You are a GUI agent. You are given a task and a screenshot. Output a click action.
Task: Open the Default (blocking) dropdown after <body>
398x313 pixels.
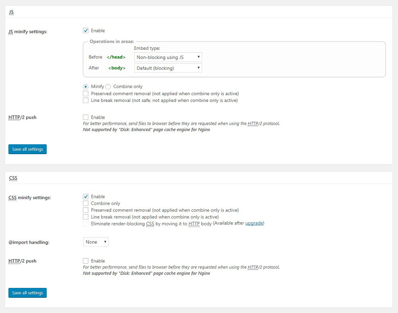click(x=168, y=67)
